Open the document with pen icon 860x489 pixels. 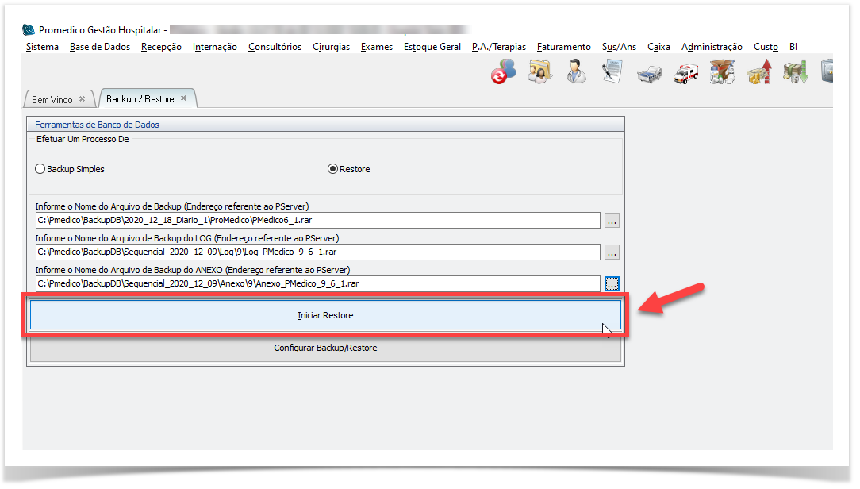point(611,72)
